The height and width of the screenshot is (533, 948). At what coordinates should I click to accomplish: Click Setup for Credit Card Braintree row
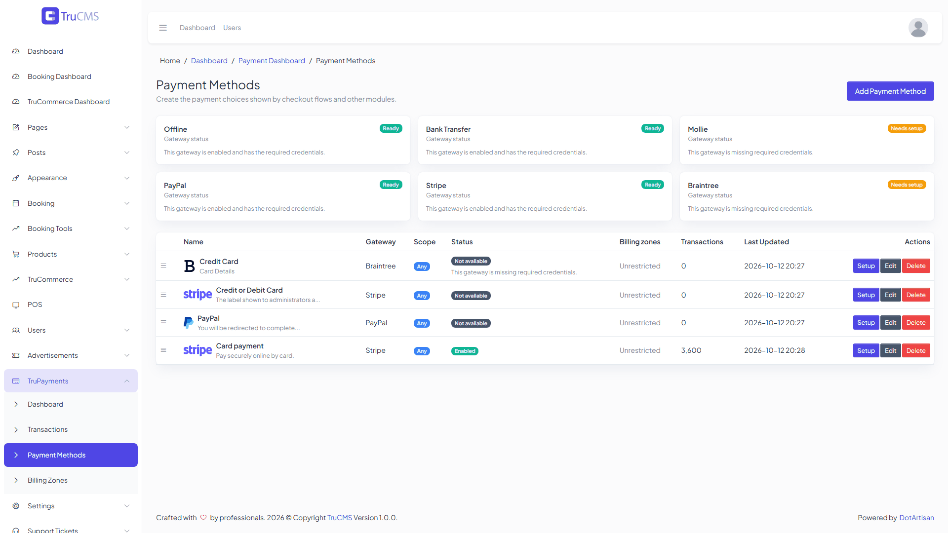[866, 266]
